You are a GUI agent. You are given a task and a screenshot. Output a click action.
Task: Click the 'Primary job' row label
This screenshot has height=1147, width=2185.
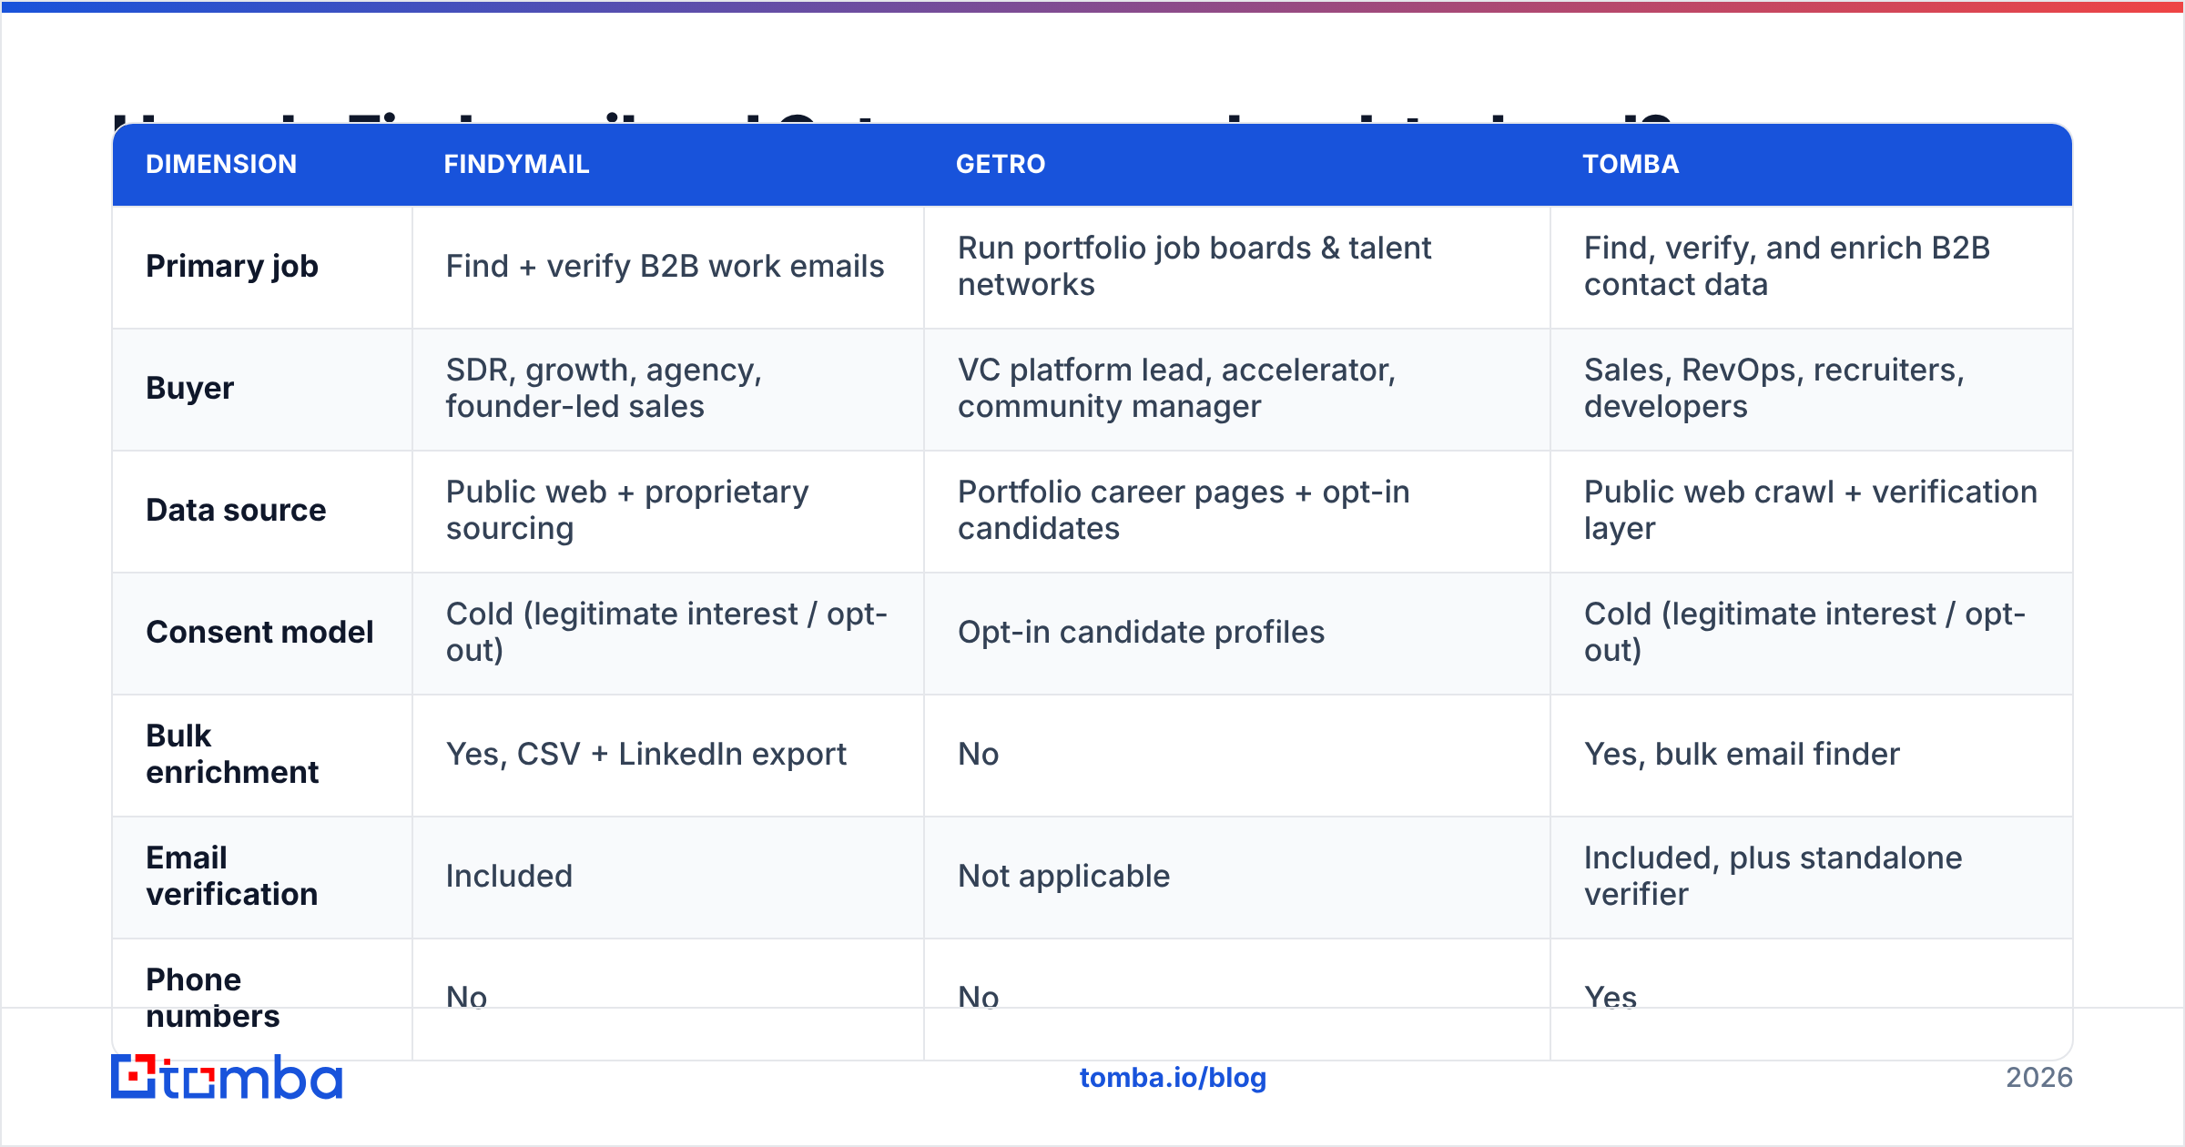click(232, 266)
